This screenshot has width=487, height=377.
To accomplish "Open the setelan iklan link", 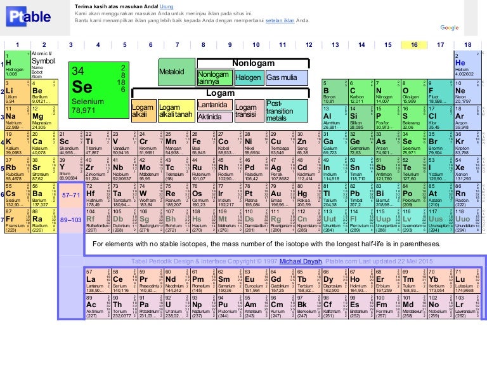I will 280,20.
